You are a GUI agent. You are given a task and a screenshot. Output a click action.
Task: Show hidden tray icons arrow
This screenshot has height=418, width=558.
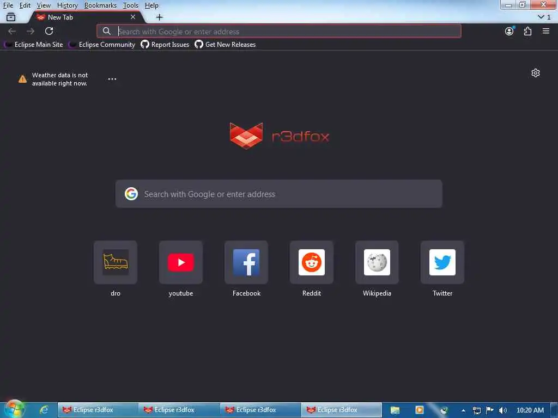(x=463, y=410)
